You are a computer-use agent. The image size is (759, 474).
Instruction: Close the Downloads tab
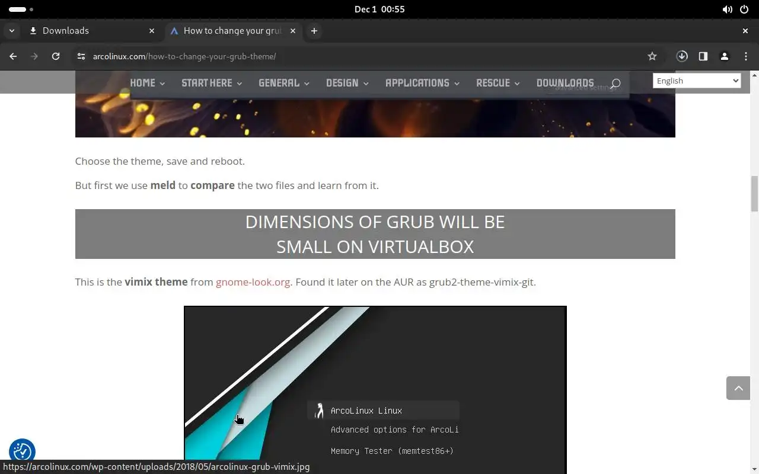pos(152,31)
